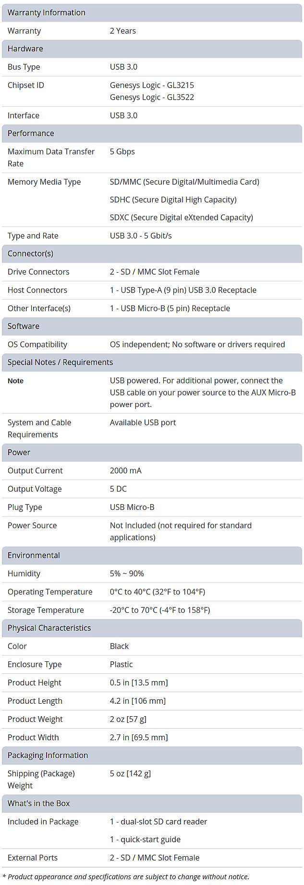Screen dimensions: 304x885
Task: Click the quick-start guide package item
Action: (x=145, y=839)
